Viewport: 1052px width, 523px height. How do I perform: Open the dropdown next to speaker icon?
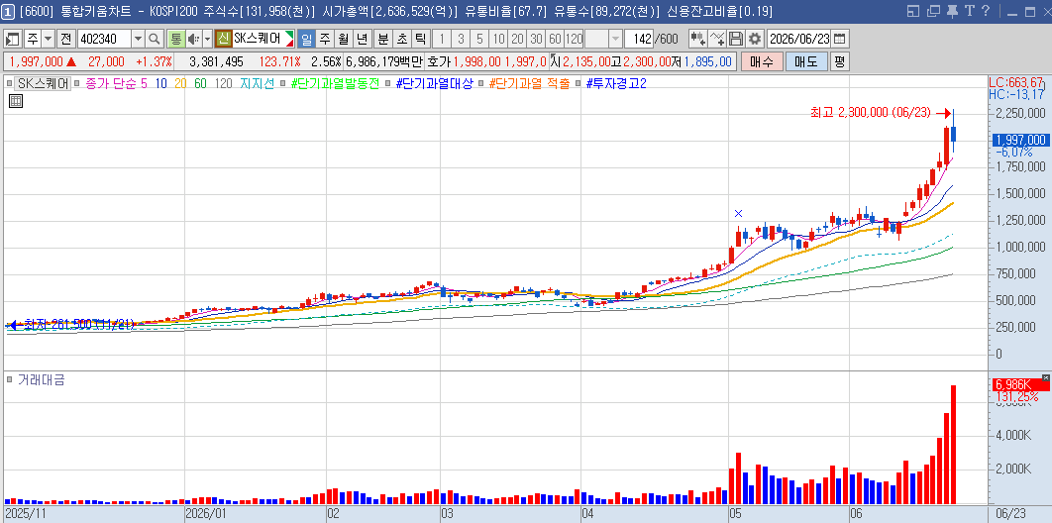pos(207,39)
